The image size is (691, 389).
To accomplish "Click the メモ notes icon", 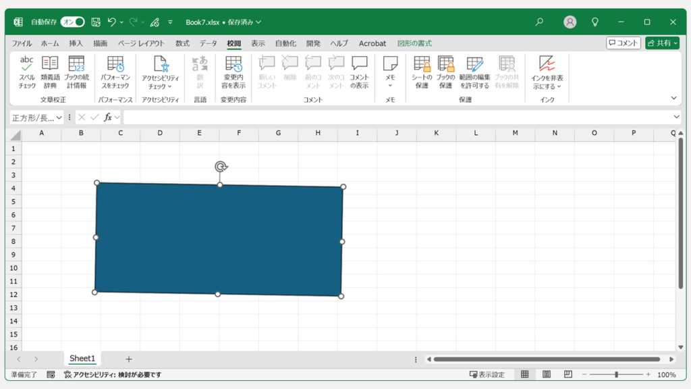I will [390, 63].
